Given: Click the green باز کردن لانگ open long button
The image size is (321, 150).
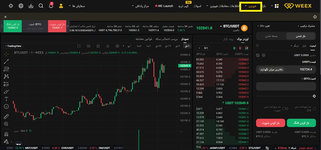Looking at the screenshot, I should point(301,123).
